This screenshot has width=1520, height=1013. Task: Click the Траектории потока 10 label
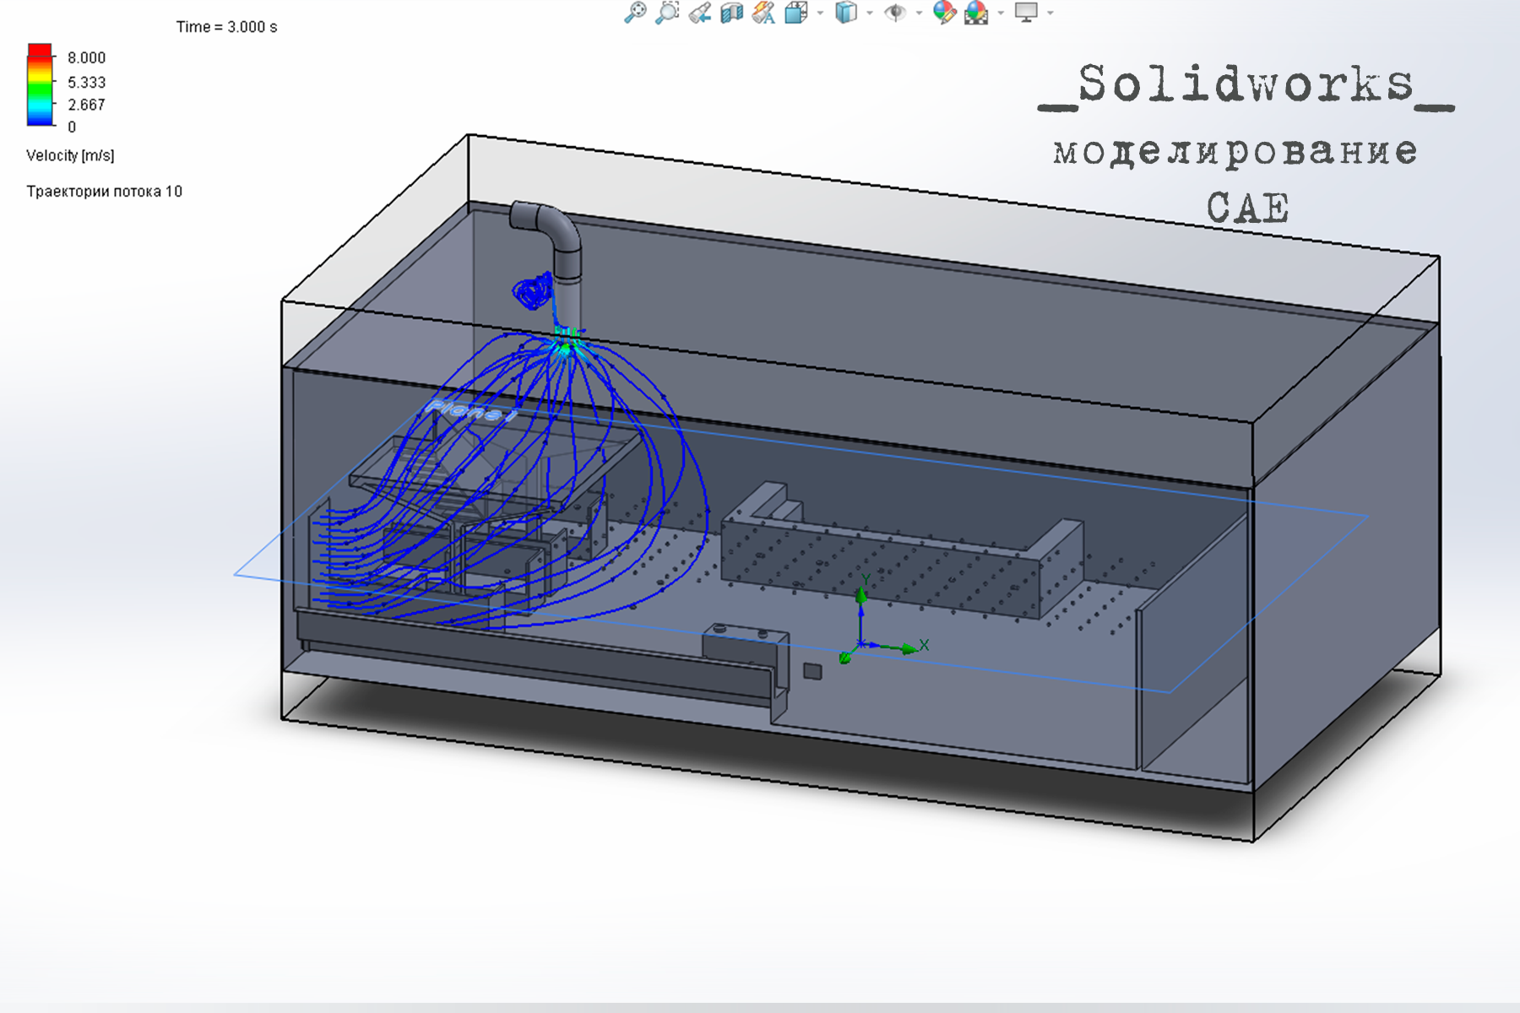pyautogui.click(x=104, y=192)
